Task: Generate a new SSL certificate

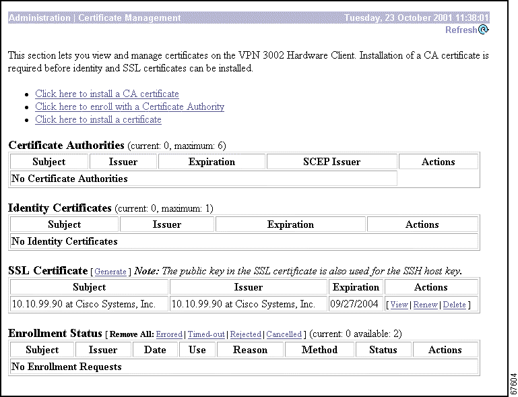Action: click(110, 272)
